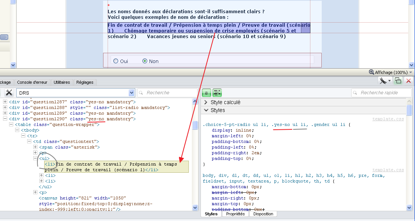Viewport: 415px width, 221px height.
Task: Expand the 'Style calculé' section
Action: (206, 102)
